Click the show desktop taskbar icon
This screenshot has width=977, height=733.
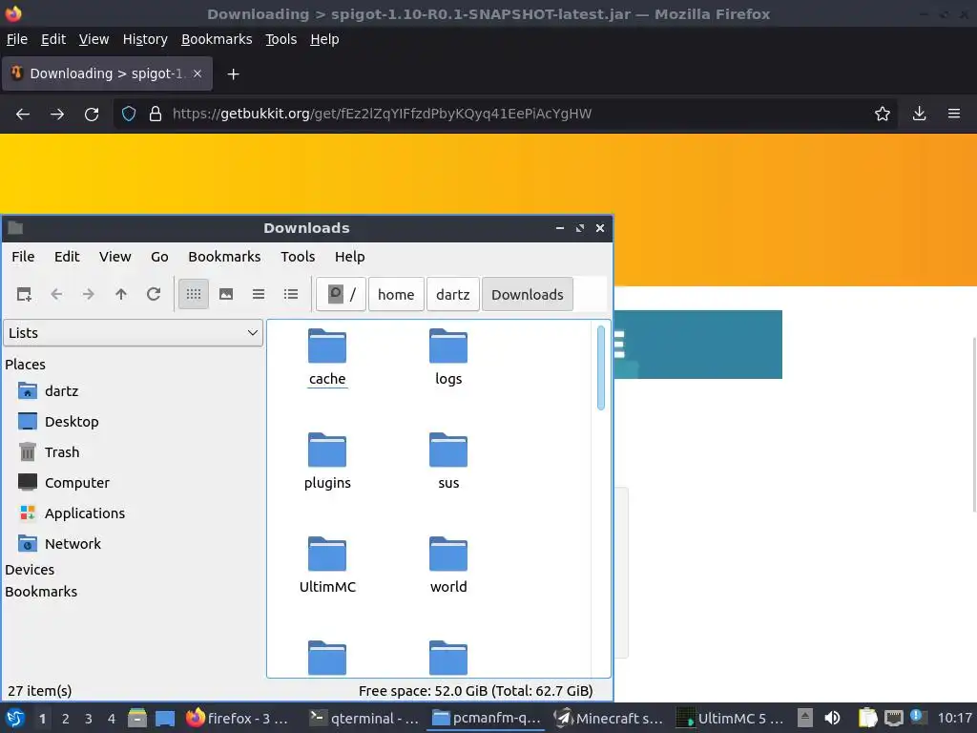165,719
